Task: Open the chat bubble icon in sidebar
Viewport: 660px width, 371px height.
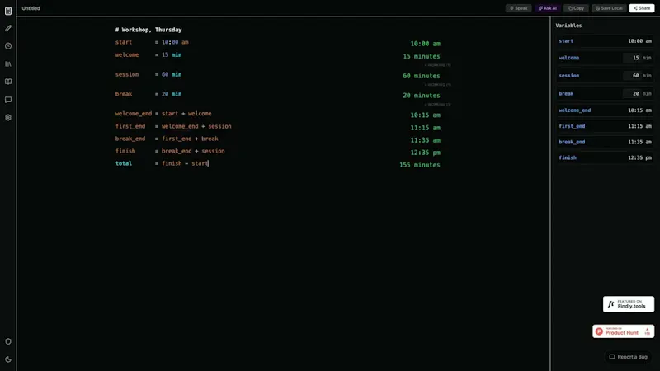Action: pyautogui.click(x=8, y=100)
